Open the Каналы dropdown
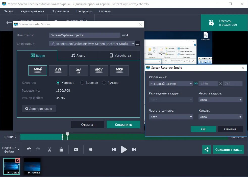The width and height of the screenshot is (248, 177). [x=220, y=117]
